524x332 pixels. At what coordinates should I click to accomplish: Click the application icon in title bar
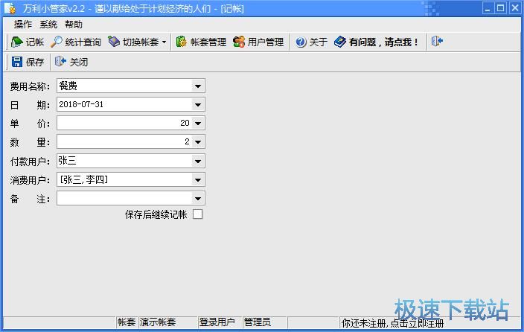tap(10, 8)
